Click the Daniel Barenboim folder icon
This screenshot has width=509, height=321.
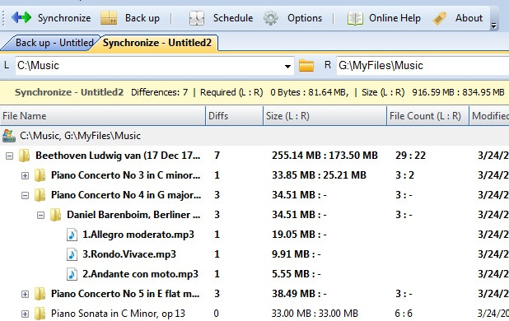55,215
